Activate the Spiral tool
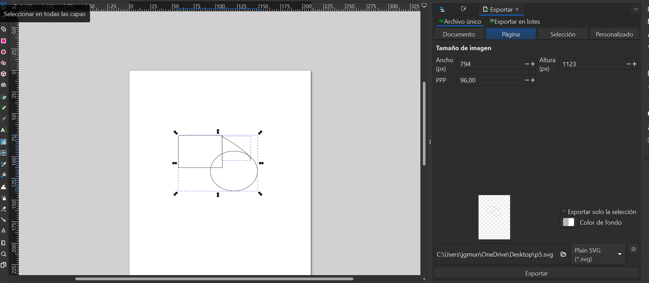 click(3, 85)
